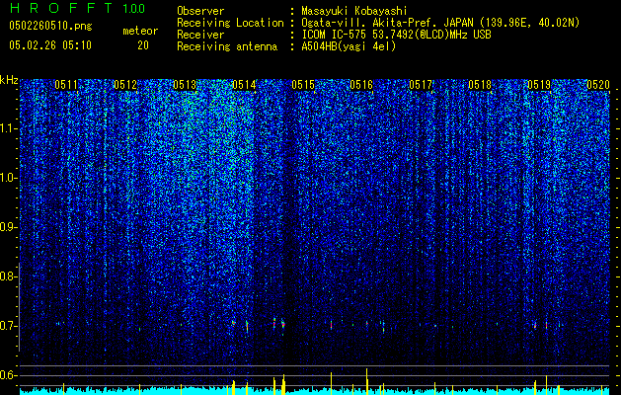Click the 0520 time marker
621x395 pixels.
[598, 85]
